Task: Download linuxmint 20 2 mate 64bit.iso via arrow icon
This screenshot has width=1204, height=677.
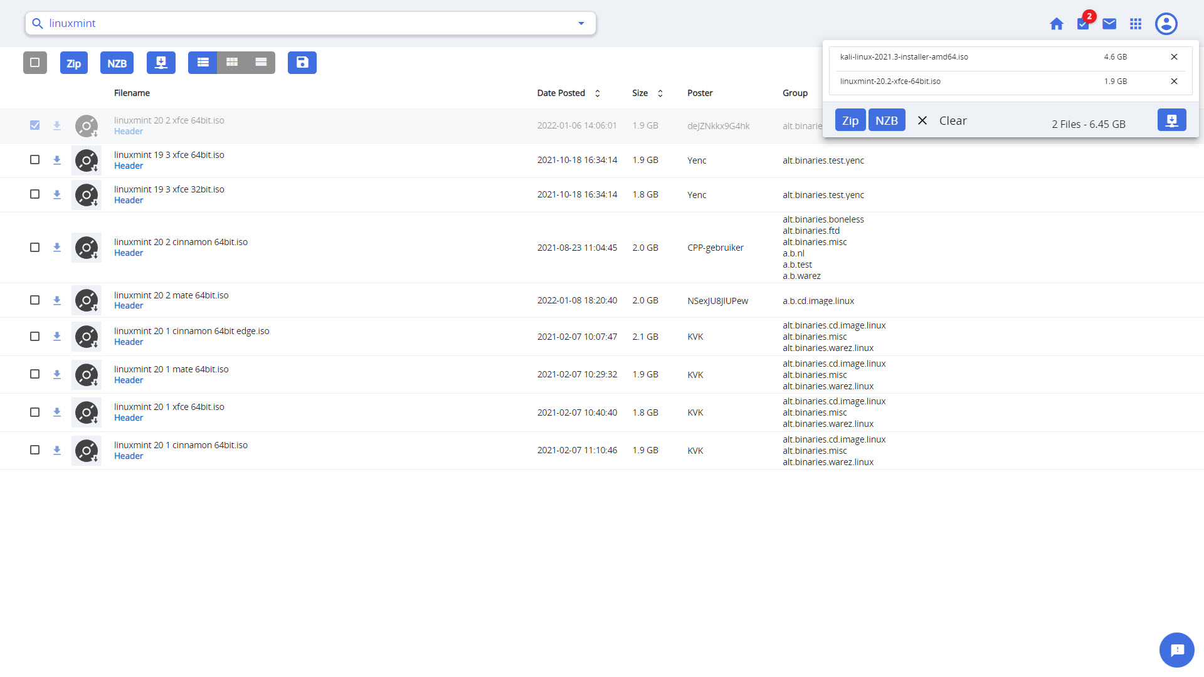Action: (x=57, y=301)
